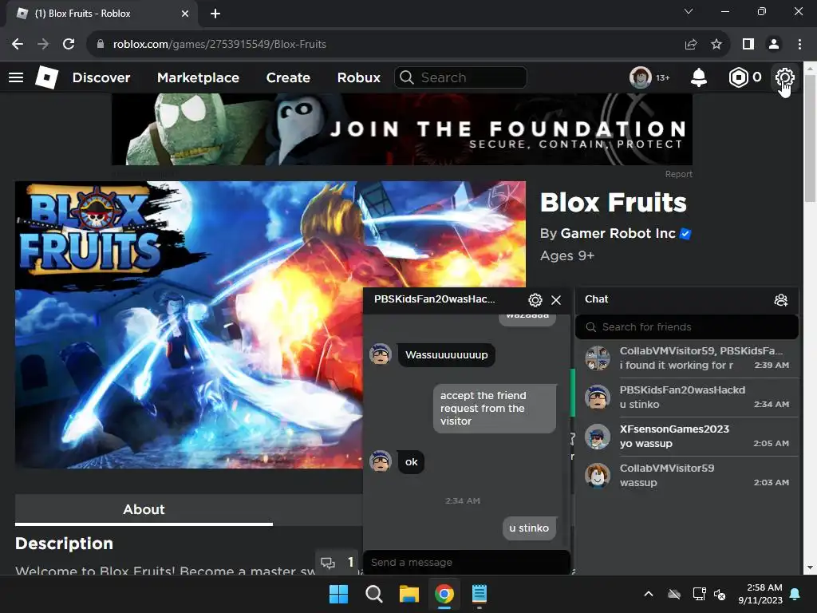Share this page via address bar icon
Viewport: 817px width, 613px height.
coord(691,45)
